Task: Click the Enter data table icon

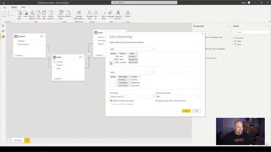Action: 44,15
